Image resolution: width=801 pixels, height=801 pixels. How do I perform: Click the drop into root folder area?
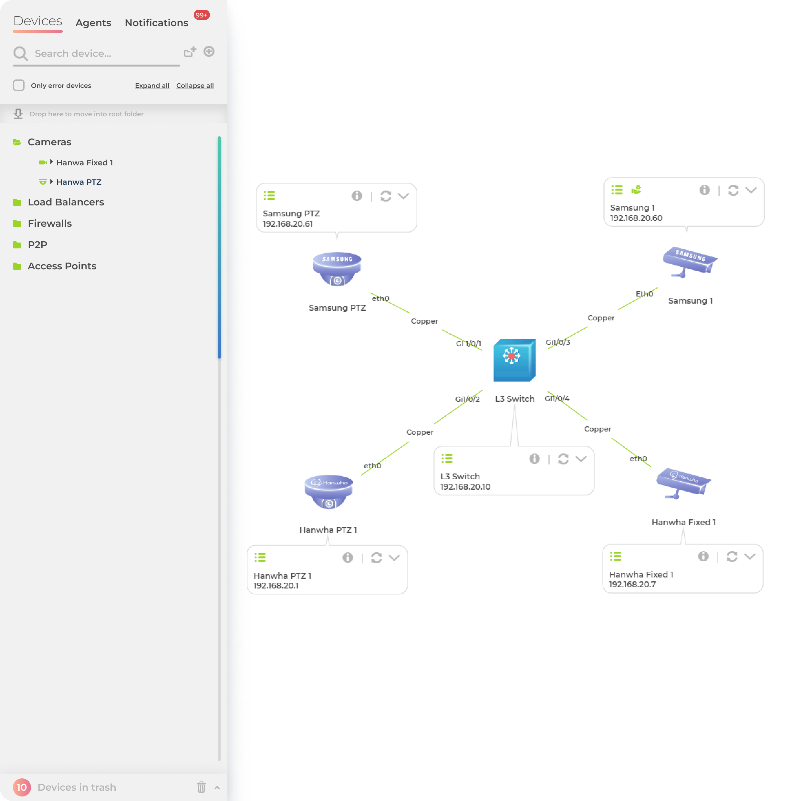114,114
